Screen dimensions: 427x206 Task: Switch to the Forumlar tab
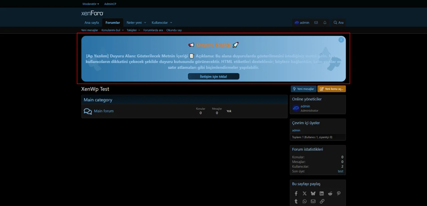pyautogui.click(x=112, y=22)
